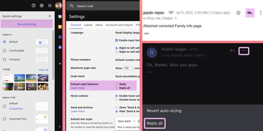Switch to the Labels settings tab
Viewport: 263px width, 131px height.
pos(88,25)
